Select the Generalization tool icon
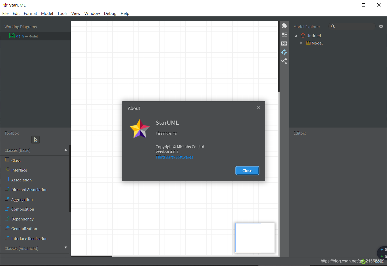 click(7, 228)
